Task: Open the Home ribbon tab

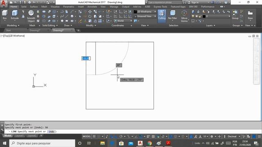Action: (x=14, y=7)
